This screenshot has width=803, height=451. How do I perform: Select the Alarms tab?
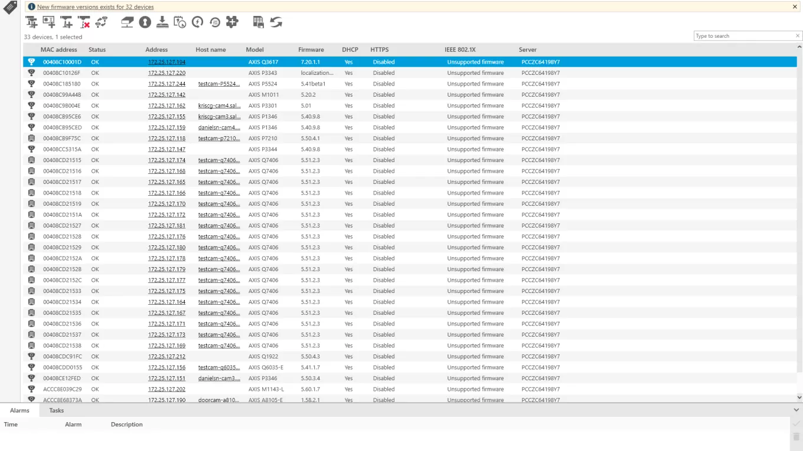point(19,410)
